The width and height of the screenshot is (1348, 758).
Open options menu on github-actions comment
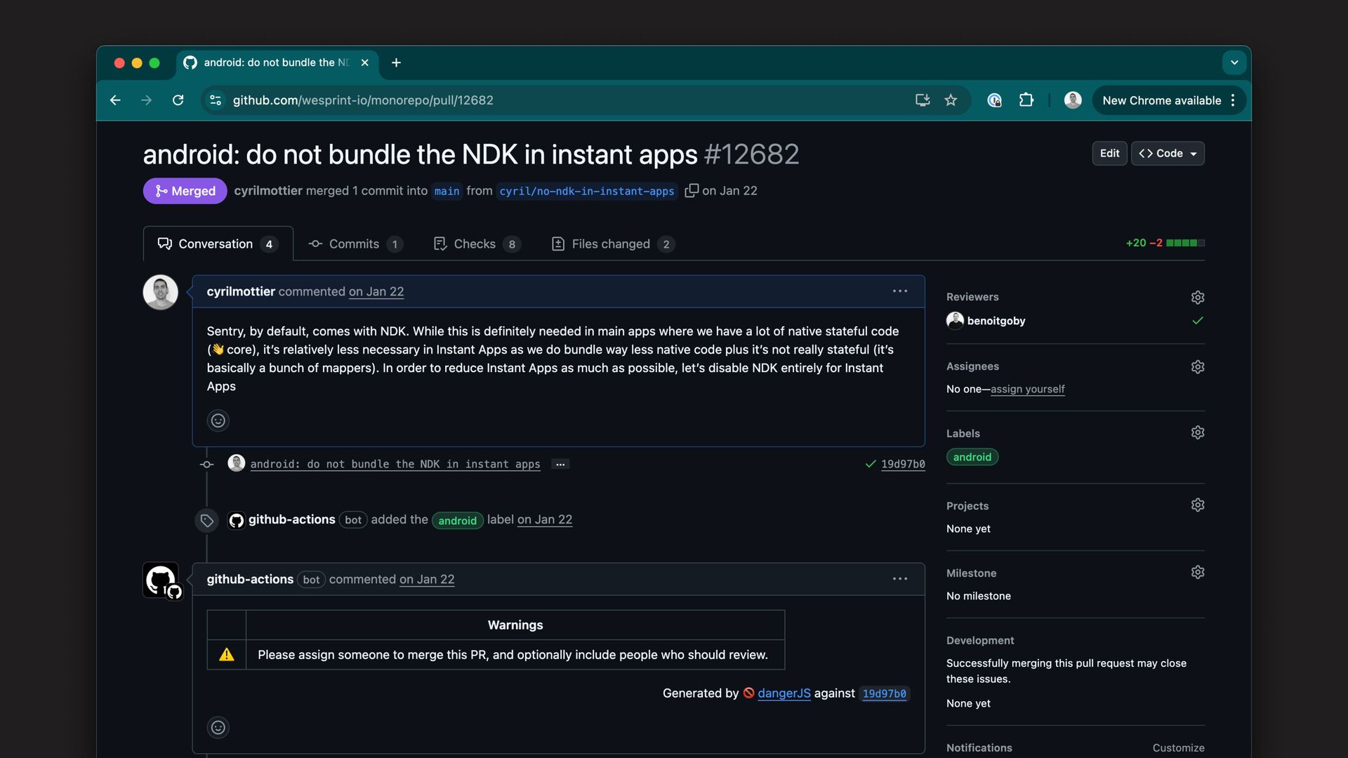pos(900,579)
